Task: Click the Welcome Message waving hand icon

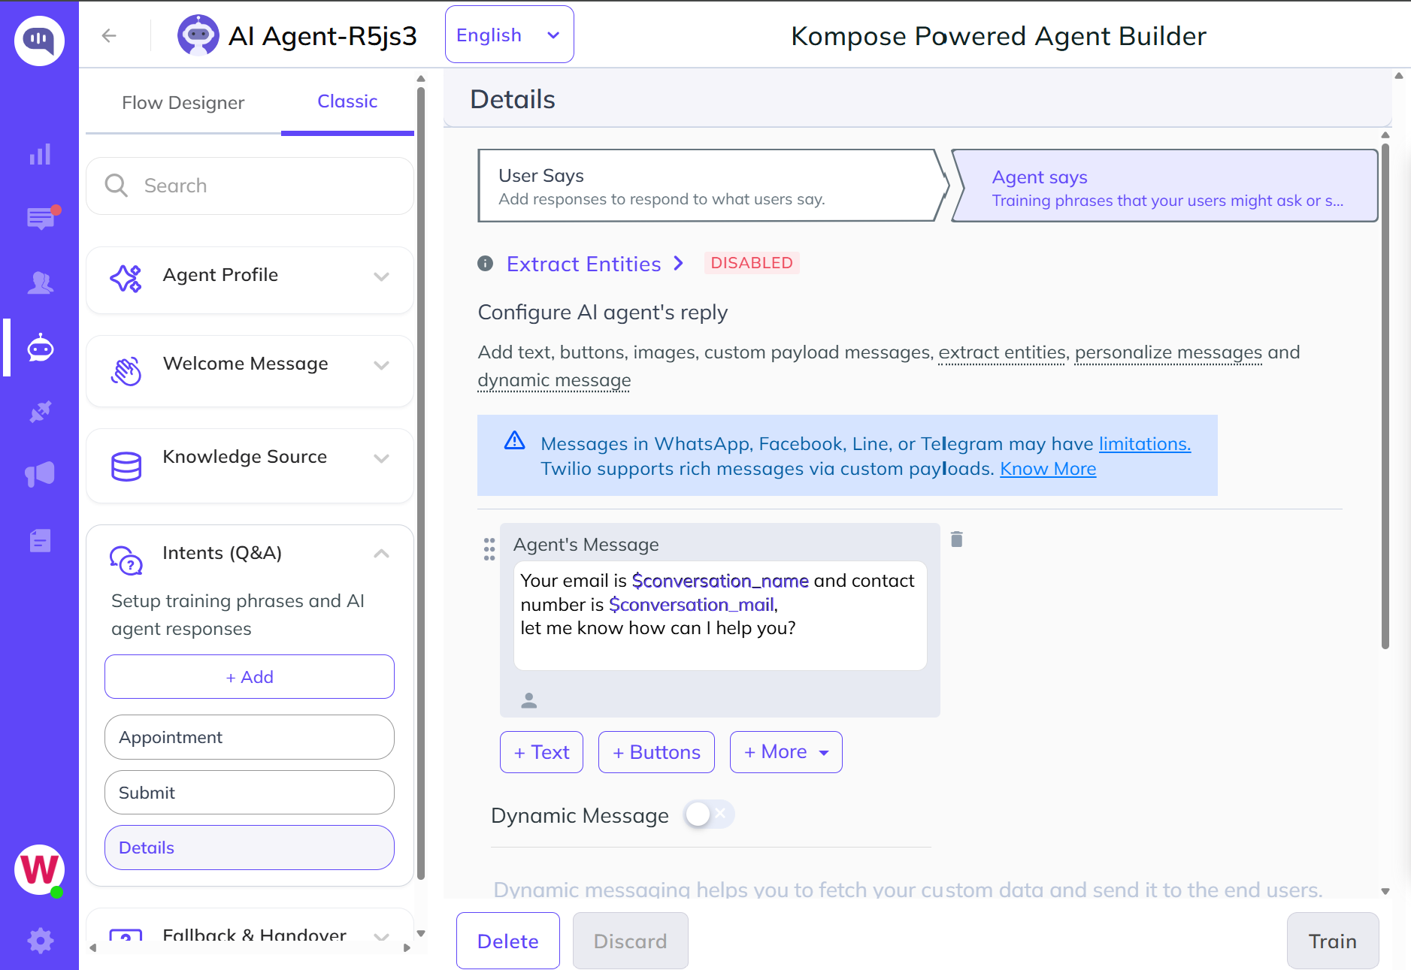Action: click(126, 370)
